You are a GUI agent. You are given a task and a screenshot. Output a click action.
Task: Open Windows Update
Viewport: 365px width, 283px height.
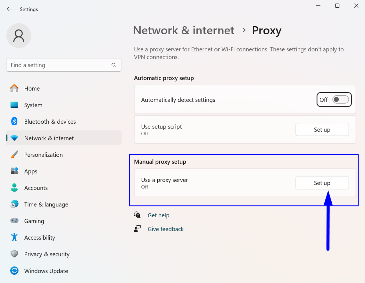coord(46,270)
